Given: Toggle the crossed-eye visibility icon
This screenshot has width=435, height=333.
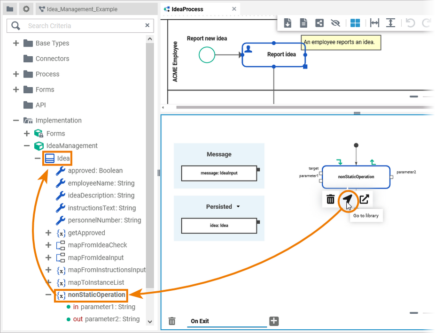Looking at the screenshot, I should (x=335, y=23).
